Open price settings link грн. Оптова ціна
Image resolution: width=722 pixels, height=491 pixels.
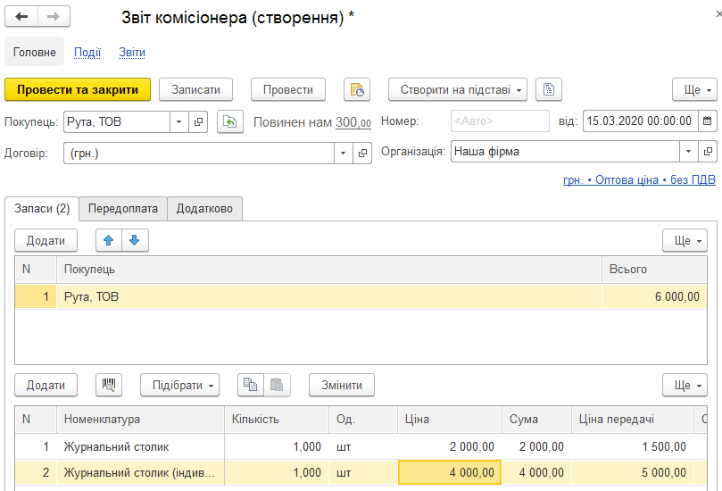(x=639, y=179)
